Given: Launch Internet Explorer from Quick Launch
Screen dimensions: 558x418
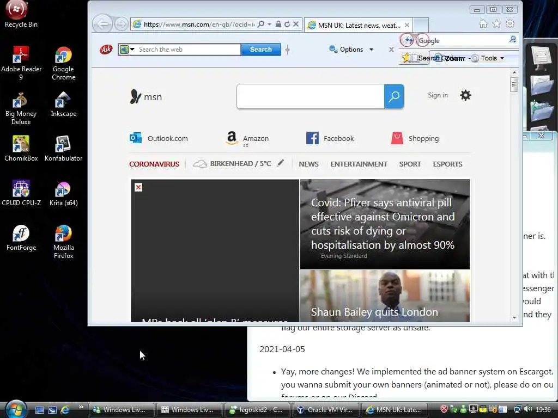Looking at the screenshot, I should click(x=65, y=410).
